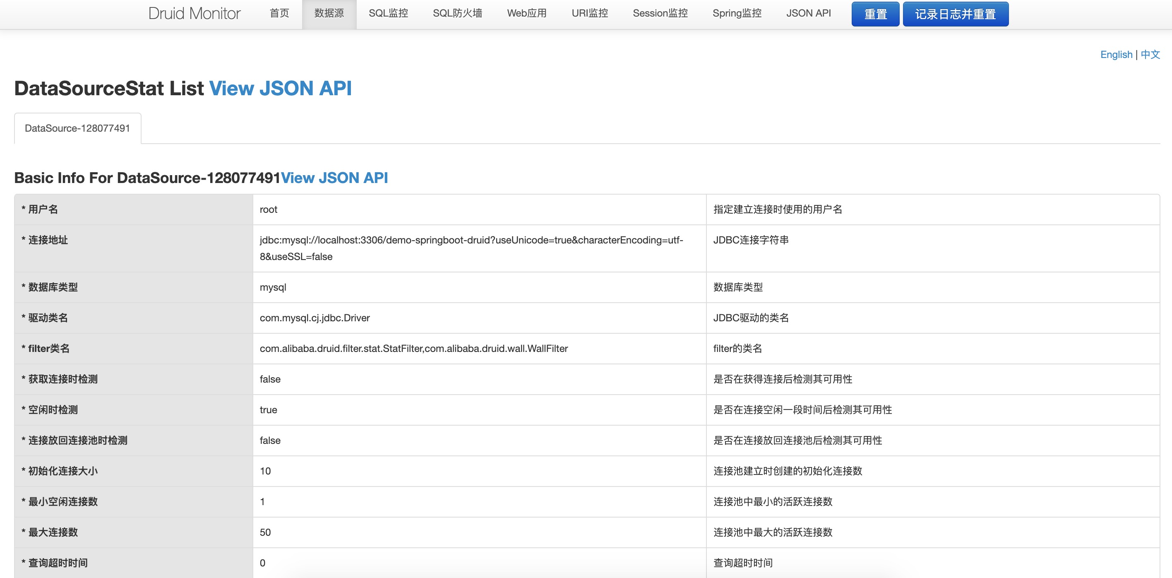Screen dimensions: 1172x578
Task: Select the value 1 for 最小空闲连接数
Action: (262, 501)
